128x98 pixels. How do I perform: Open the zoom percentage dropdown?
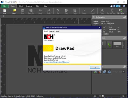coord(97,96)
